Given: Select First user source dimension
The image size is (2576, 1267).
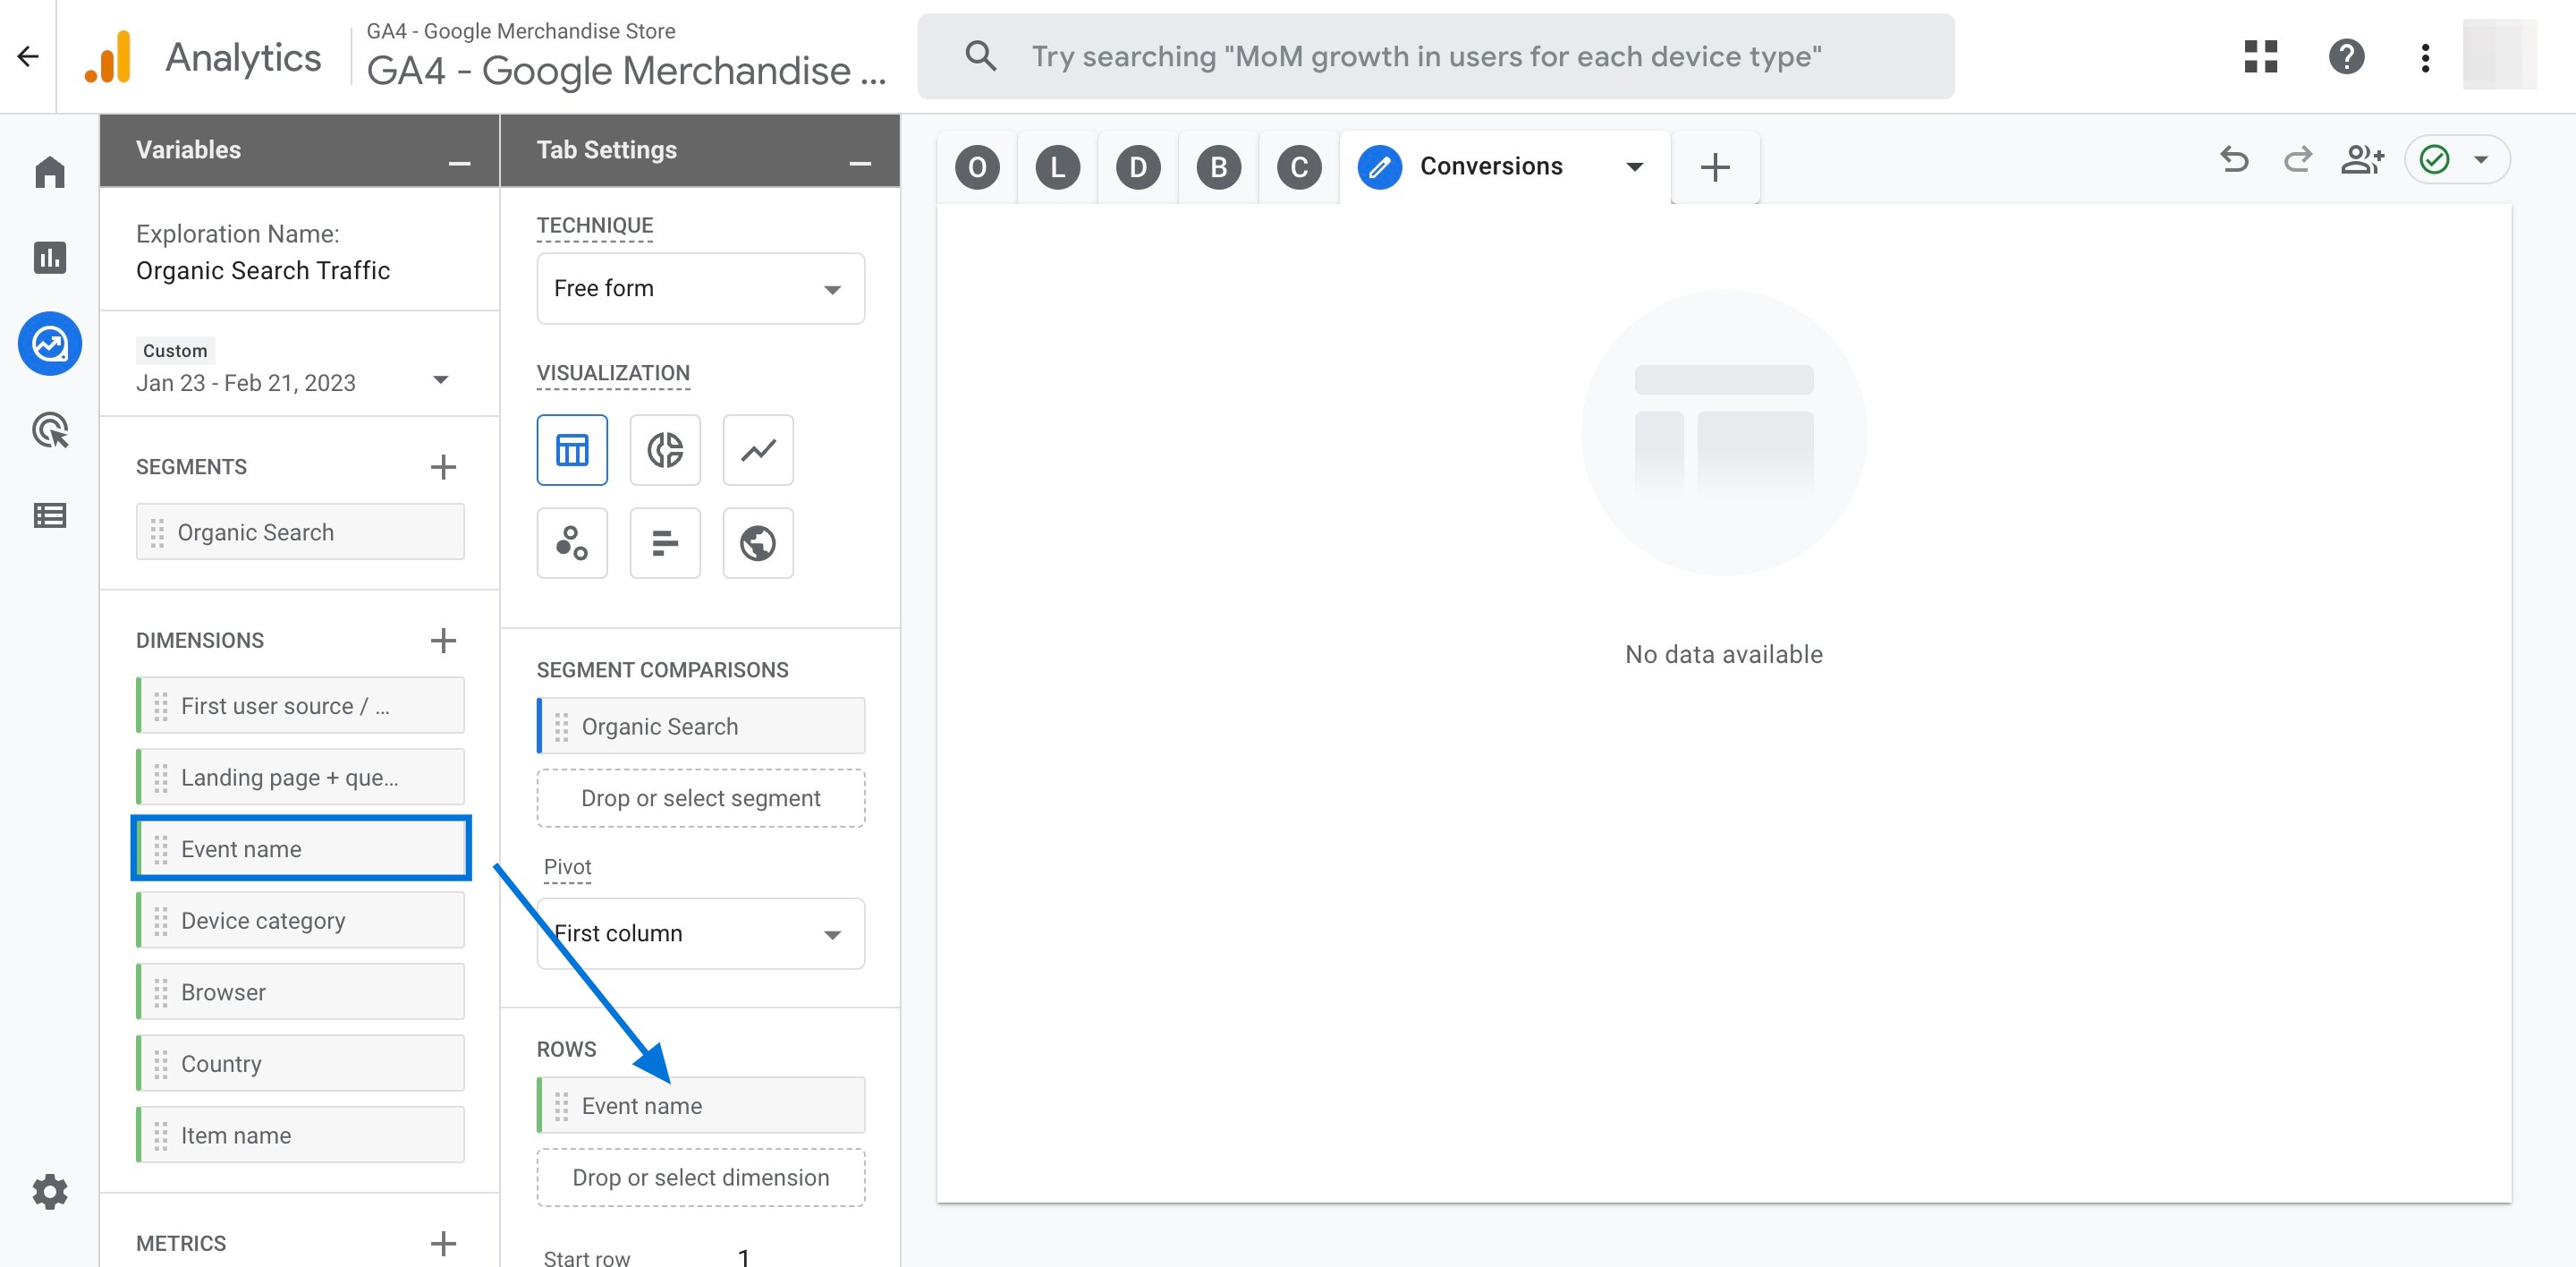Looking at the screenshot, I should (300, 706).
